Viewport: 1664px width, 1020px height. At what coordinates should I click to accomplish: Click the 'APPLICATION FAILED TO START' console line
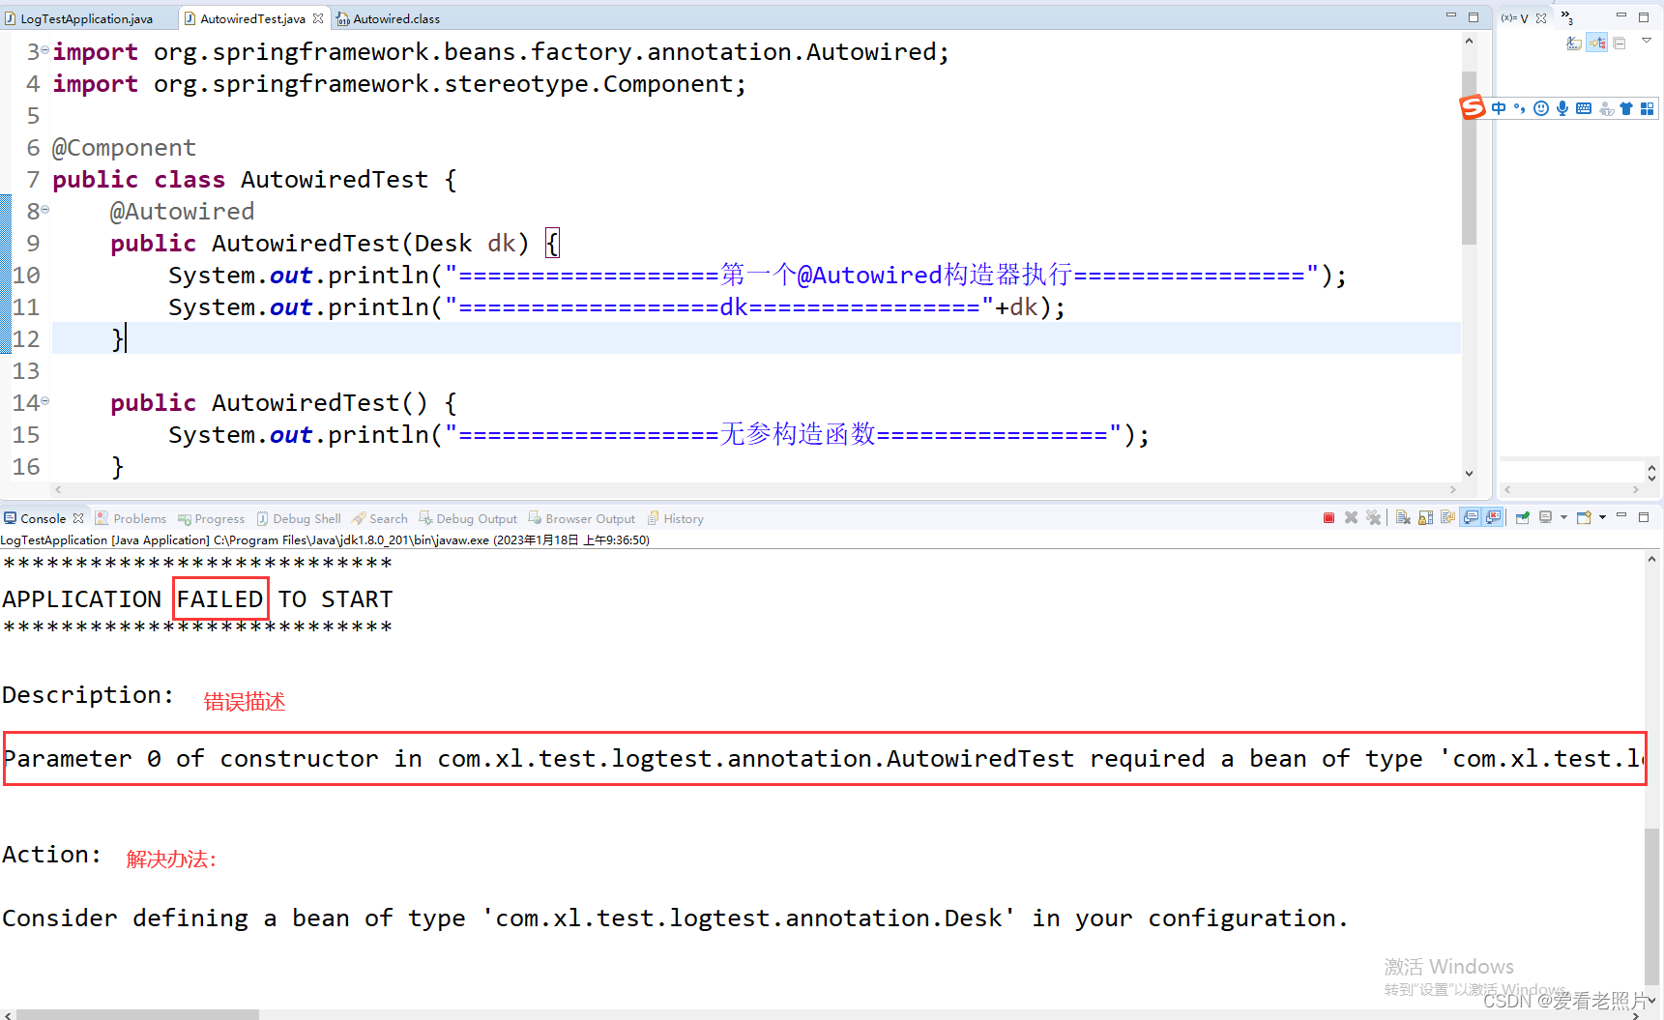[197, 599]
